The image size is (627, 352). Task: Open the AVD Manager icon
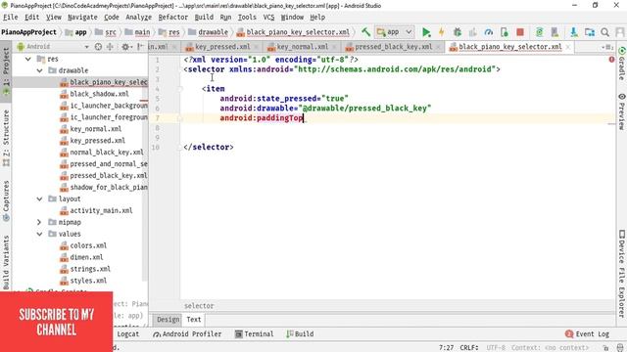[x=555, y=32]
